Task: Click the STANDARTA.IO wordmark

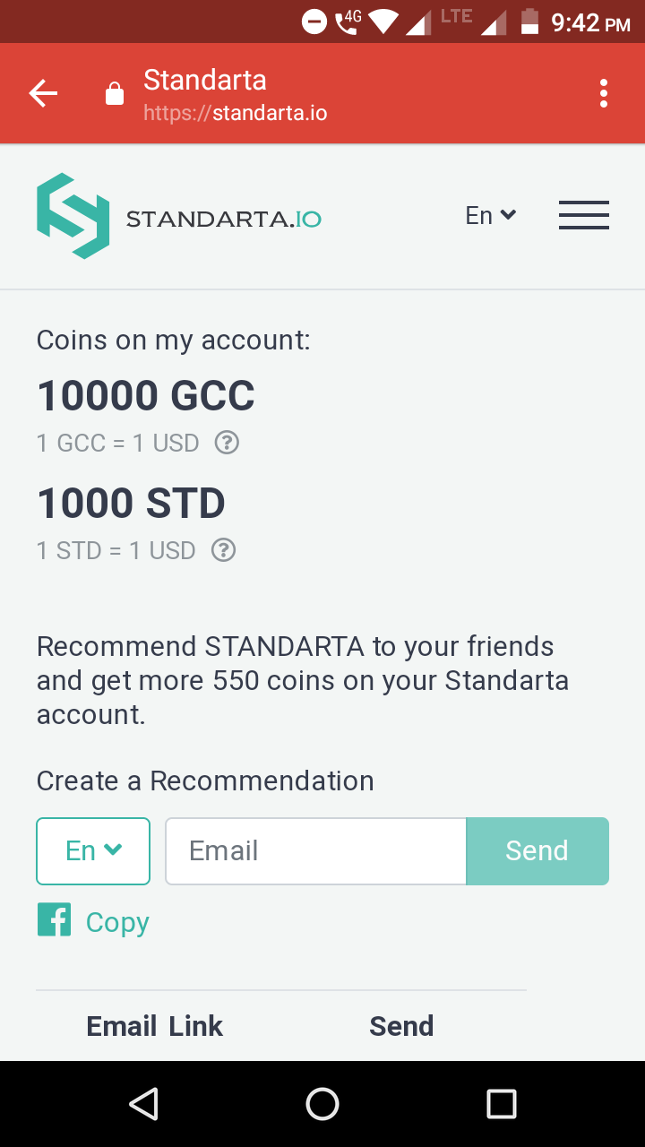Action: (x=223, y=219)
